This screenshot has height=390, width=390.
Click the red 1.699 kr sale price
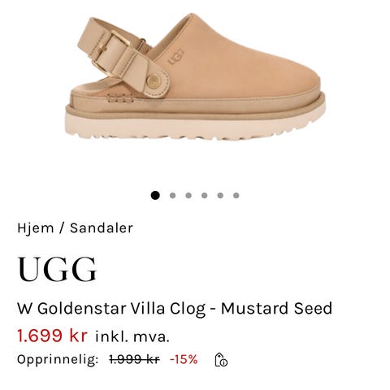point(52,336)
